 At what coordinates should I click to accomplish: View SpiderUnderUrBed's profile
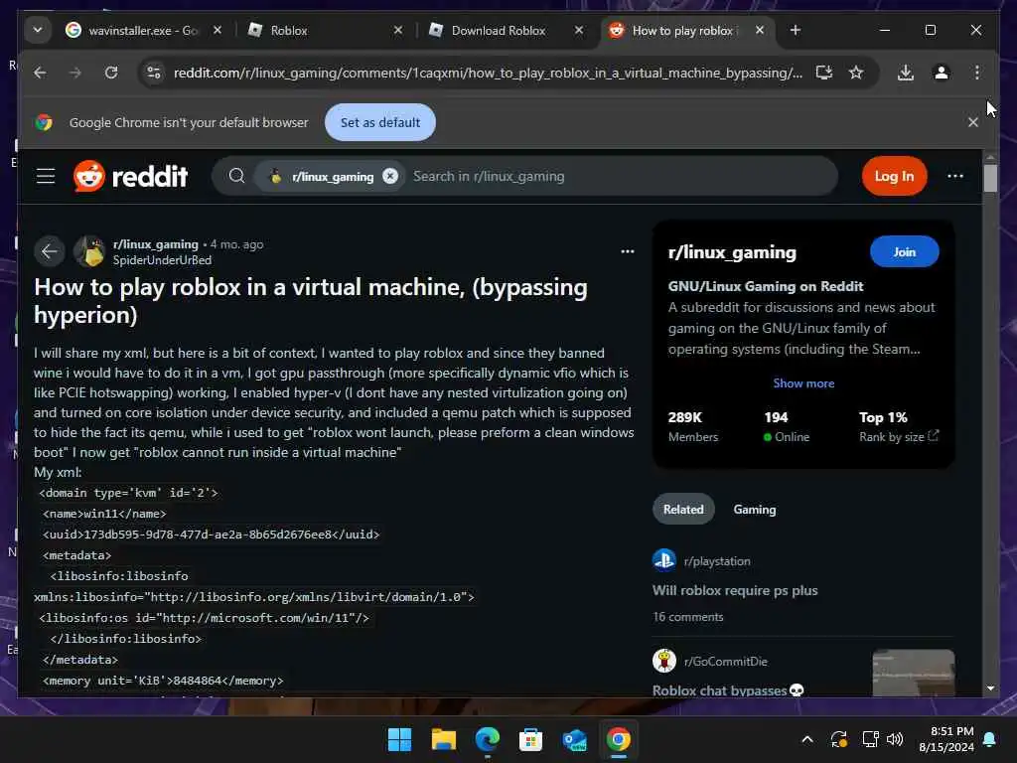162,259
